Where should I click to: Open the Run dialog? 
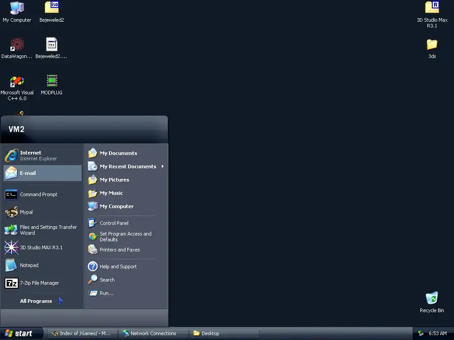click(x=126, y=293)
